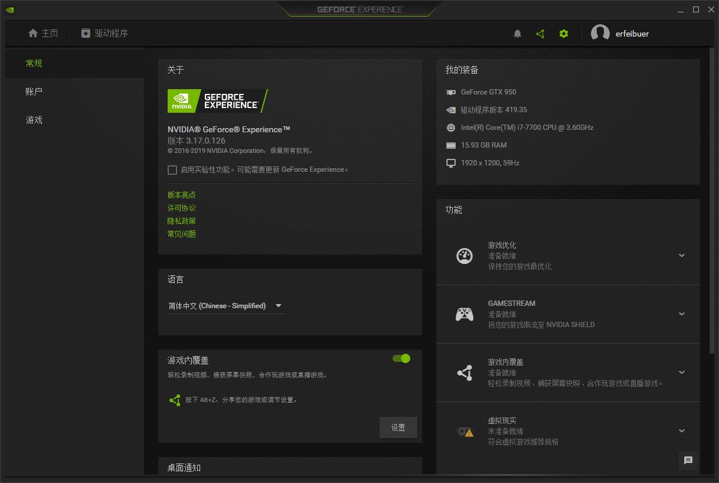The width and height of the screenshot is (719, 483).
Task: Maximize the GeForce Experience window
Action: pyautogui.click(x=696, y=9)
